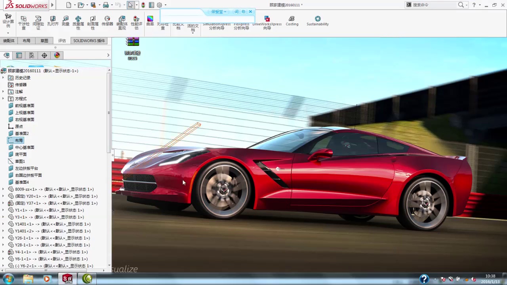Open the DisplayManager tab with colored sphere
Viewport: 507px width, 285px height.
tap(57, 55)
